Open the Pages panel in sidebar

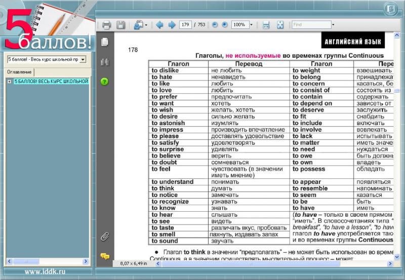(105, 42)
